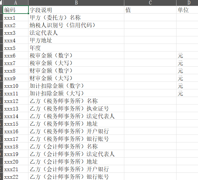Select cell containing xxx1
The image size is (198, 180).
[x=16, y=17]
